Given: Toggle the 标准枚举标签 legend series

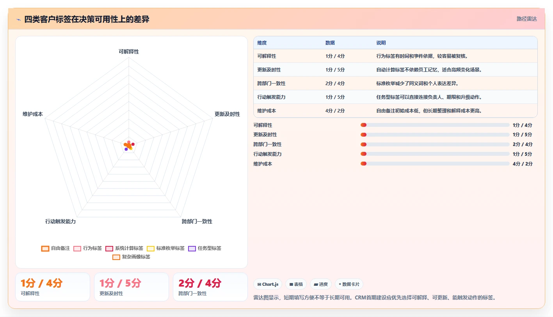Looking at the screenshot, I should [166, 248].
